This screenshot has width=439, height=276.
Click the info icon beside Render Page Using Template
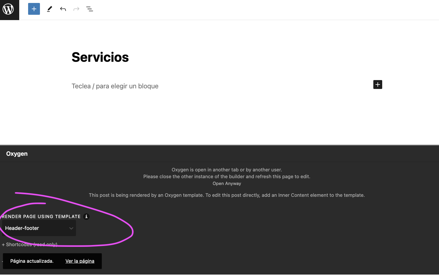pyautogui.click(x=86, y=217)
